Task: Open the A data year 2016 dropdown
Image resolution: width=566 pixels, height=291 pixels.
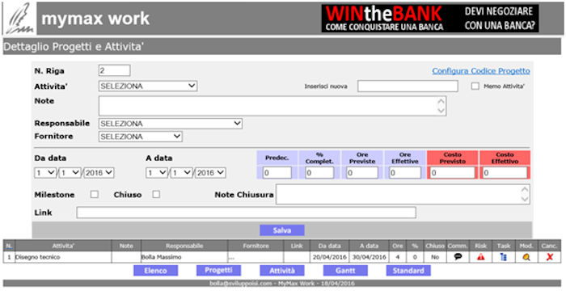Action: pos(210,173)
